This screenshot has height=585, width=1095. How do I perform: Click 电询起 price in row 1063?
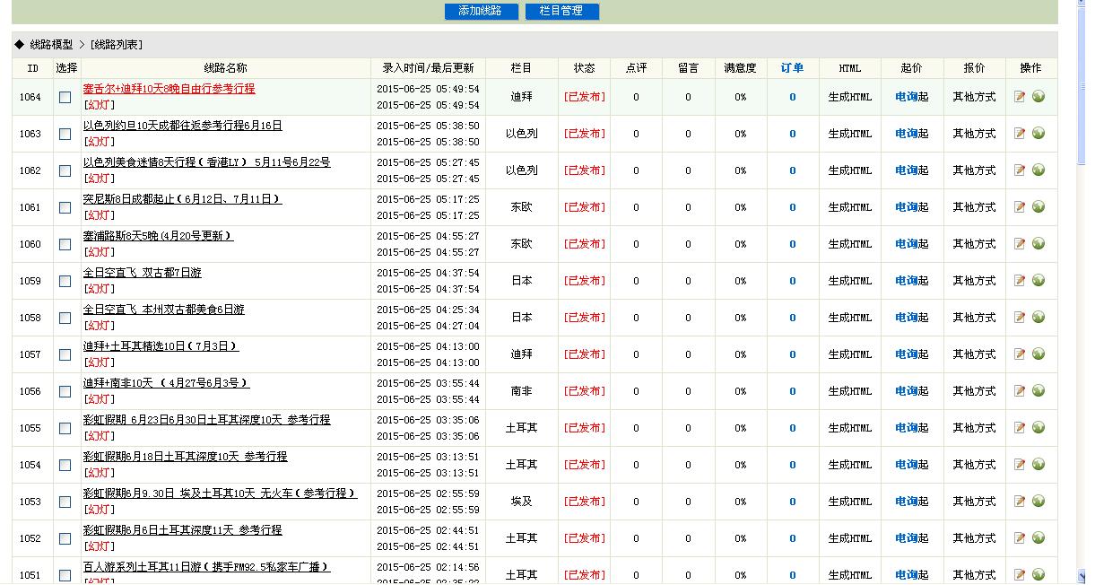tap(912, 134)
